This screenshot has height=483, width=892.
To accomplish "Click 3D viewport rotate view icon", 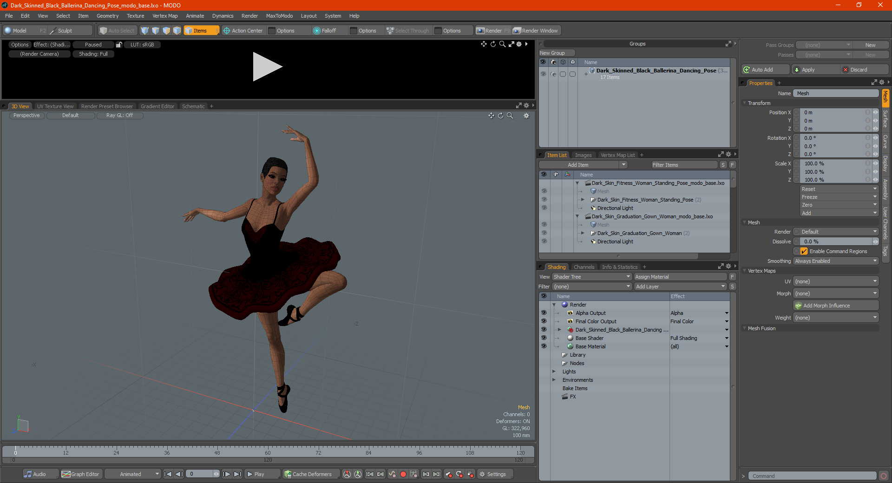I will [501, 116].
